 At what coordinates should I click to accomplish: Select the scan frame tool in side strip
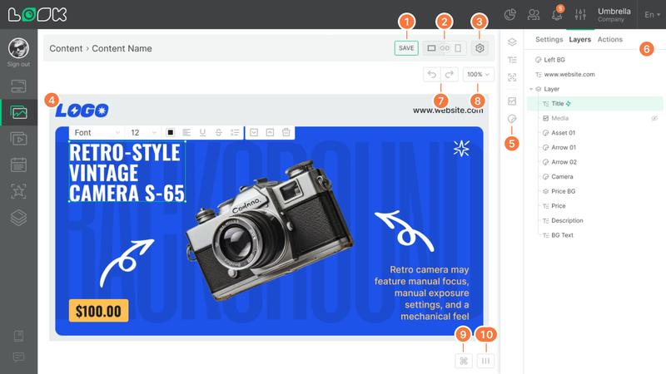tap(512, 77)
